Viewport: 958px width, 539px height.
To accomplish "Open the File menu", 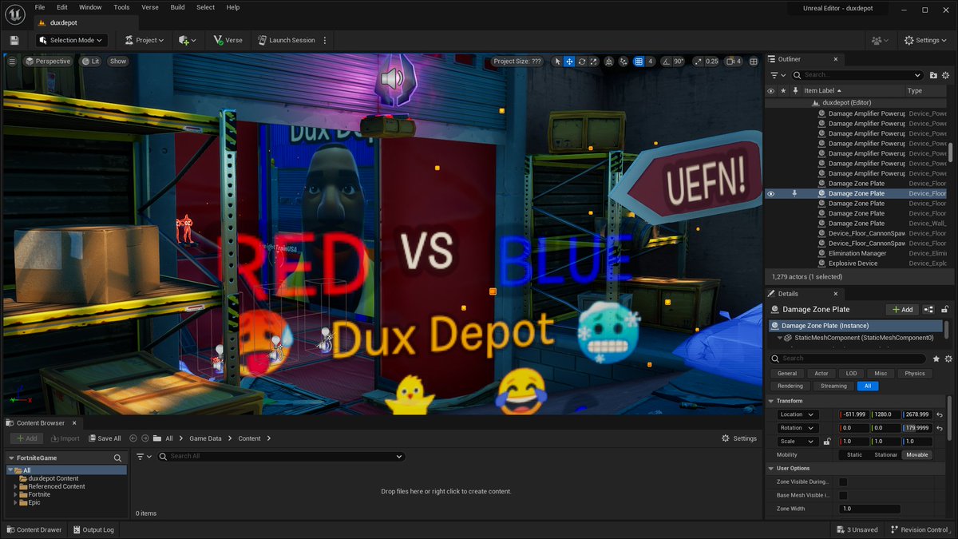I will pyautogui.click(x=39, y=7).
